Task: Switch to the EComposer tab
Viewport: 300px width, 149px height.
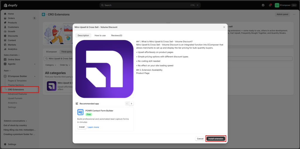Action: (x=52, y=52)
